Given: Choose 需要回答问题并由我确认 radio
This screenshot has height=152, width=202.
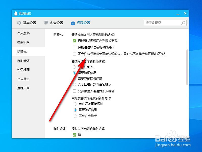Looking at the screenshot, I should (x=74, y=85).
